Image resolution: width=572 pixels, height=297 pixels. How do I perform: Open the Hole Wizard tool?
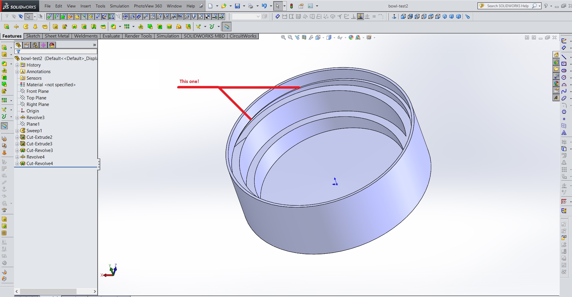65,27
